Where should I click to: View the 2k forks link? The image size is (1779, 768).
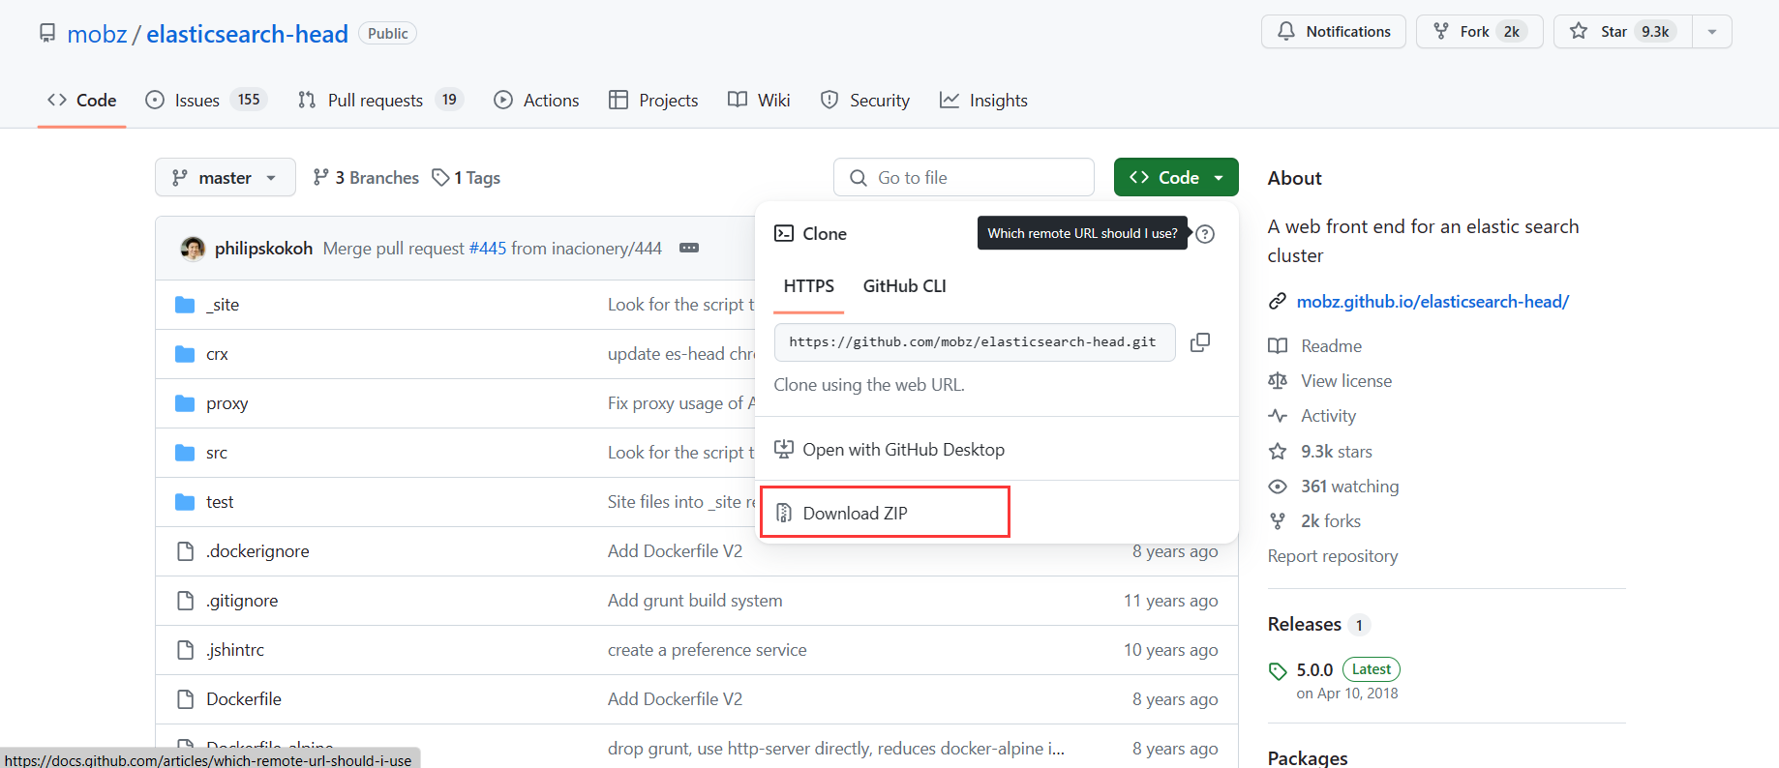(x=1330, y=521)
